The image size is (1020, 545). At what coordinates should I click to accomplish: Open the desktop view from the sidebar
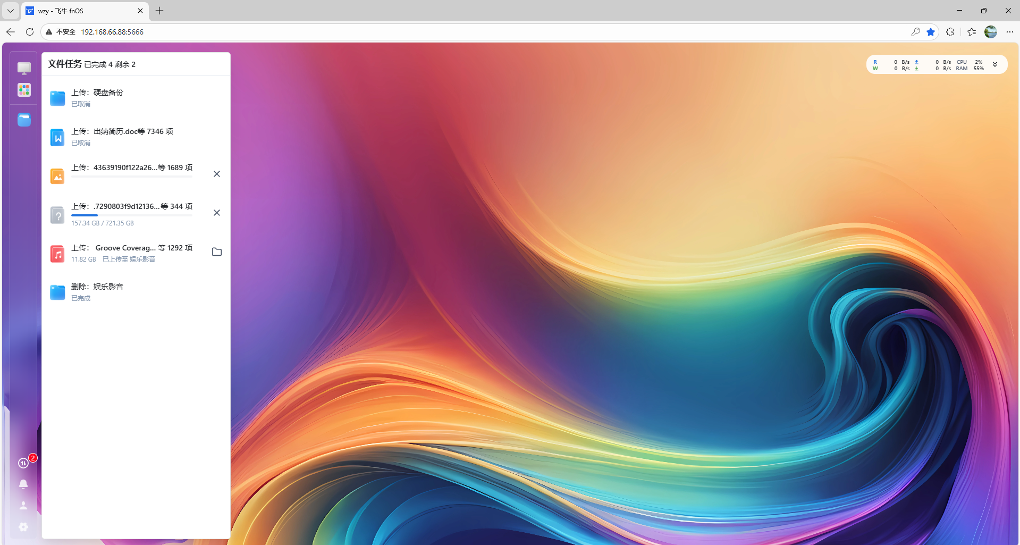[x=23, y=68]
